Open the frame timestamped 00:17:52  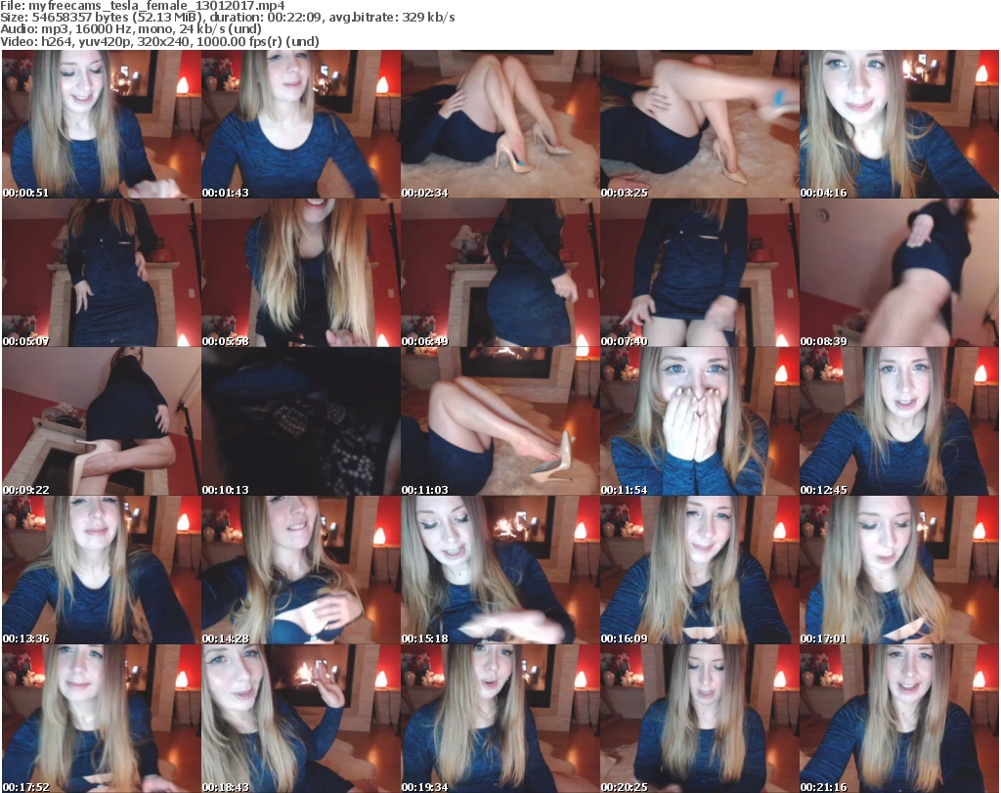tap(102, 719)
